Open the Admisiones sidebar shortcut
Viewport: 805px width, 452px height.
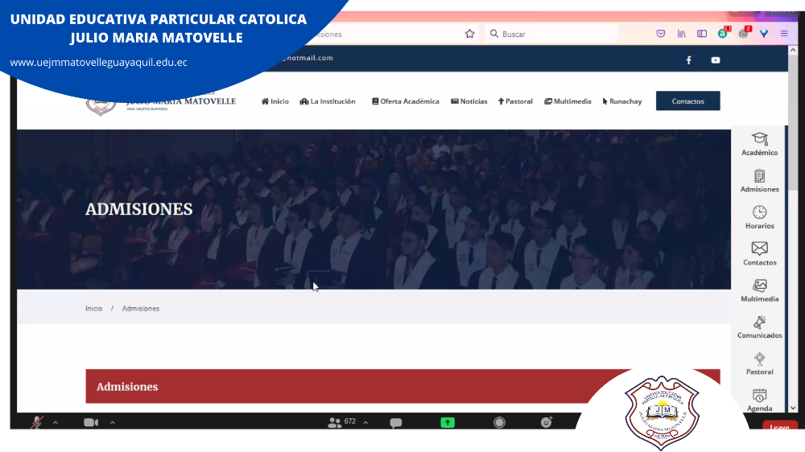coord(759,181)
